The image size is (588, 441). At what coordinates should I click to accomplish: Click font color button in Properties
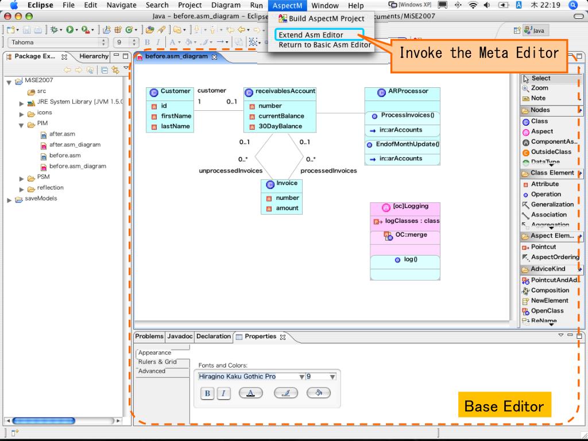250,393
